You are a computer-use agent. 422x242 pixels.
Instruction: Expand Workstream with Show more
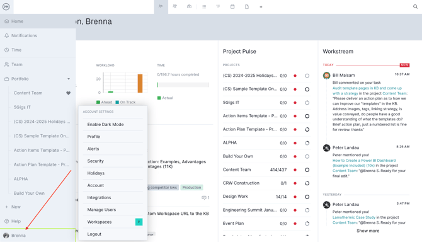tap(368, 231)
